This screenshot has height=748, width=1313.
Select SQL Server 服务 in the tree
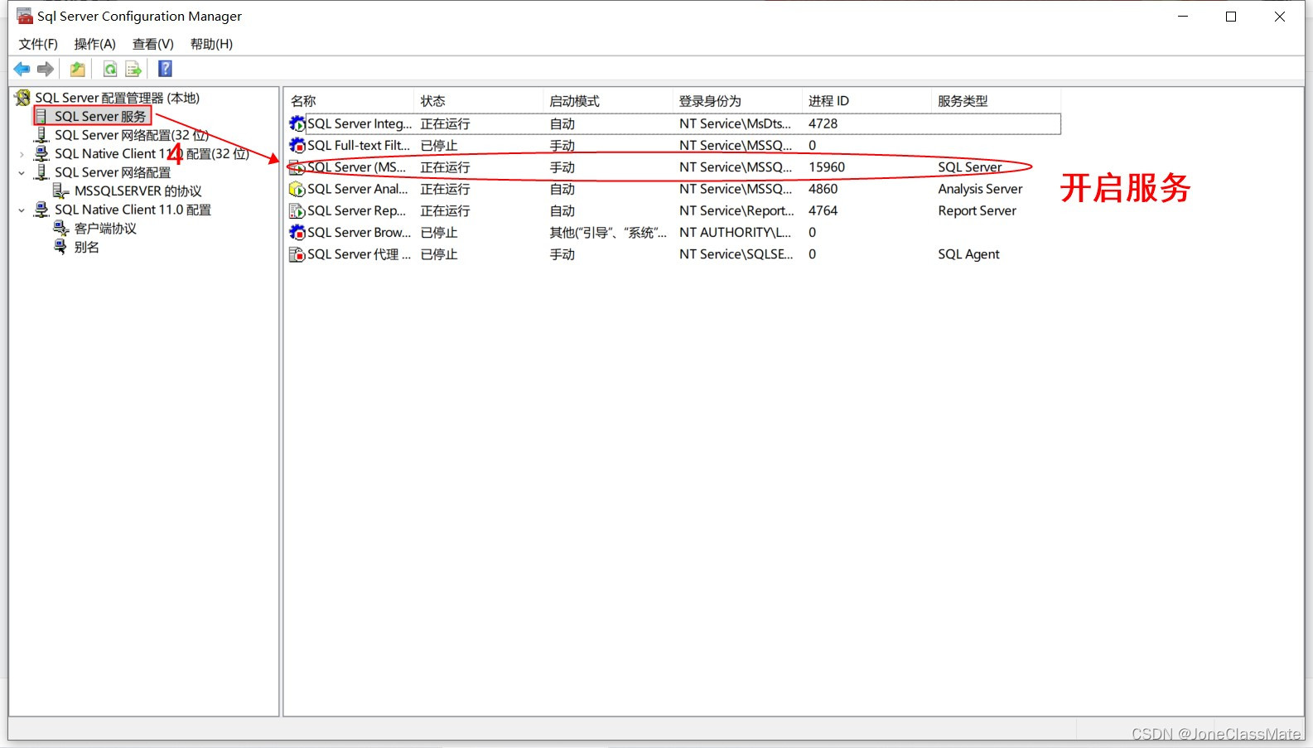click(x=100, y=117)
